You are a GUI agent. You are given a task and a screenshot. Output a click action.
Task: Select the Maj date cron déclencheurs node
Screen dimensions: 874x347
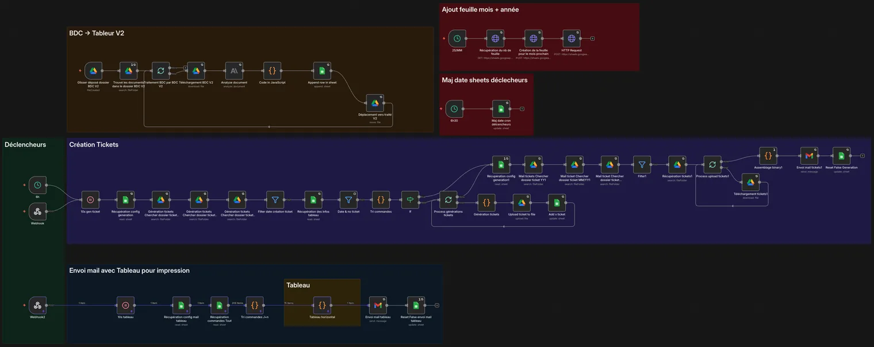click(x=501, y=109)
